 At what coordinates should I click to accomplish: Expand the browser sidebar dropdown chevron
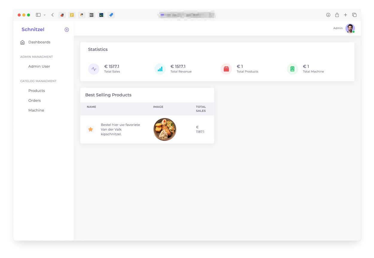click(45, 15)
